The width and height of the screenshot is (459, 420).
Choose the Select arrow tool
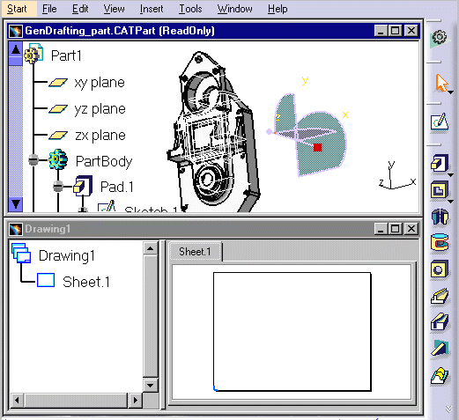[440, 83]
